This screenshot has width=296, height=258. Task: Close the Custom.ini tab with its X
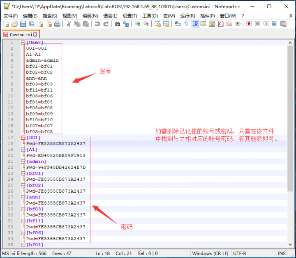(x=35, y=35)
